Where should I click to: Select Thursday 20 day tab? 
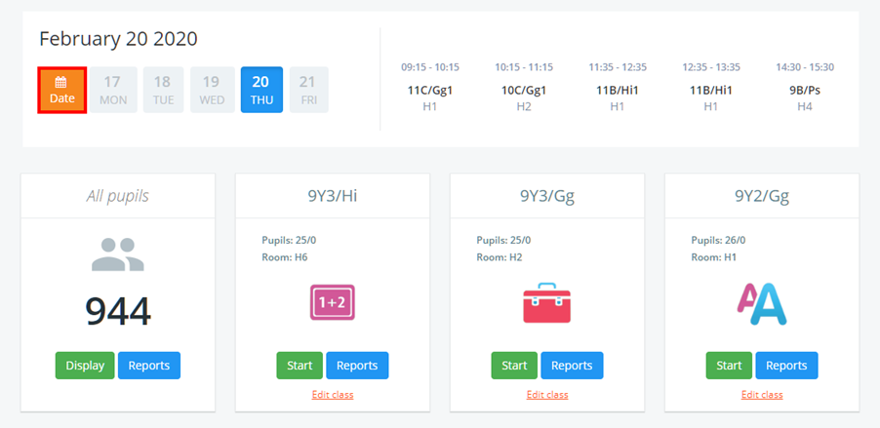click(x=261, y=90)
